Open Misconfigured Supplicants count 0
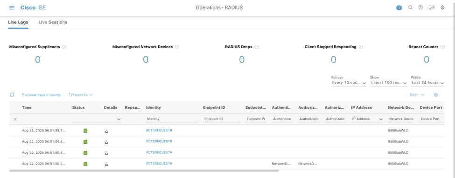Viewport: 455px width, 178px height. 38,59
